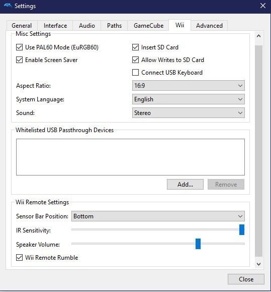
Task: Expand the System Language dropdown
Action: (189, 99)
